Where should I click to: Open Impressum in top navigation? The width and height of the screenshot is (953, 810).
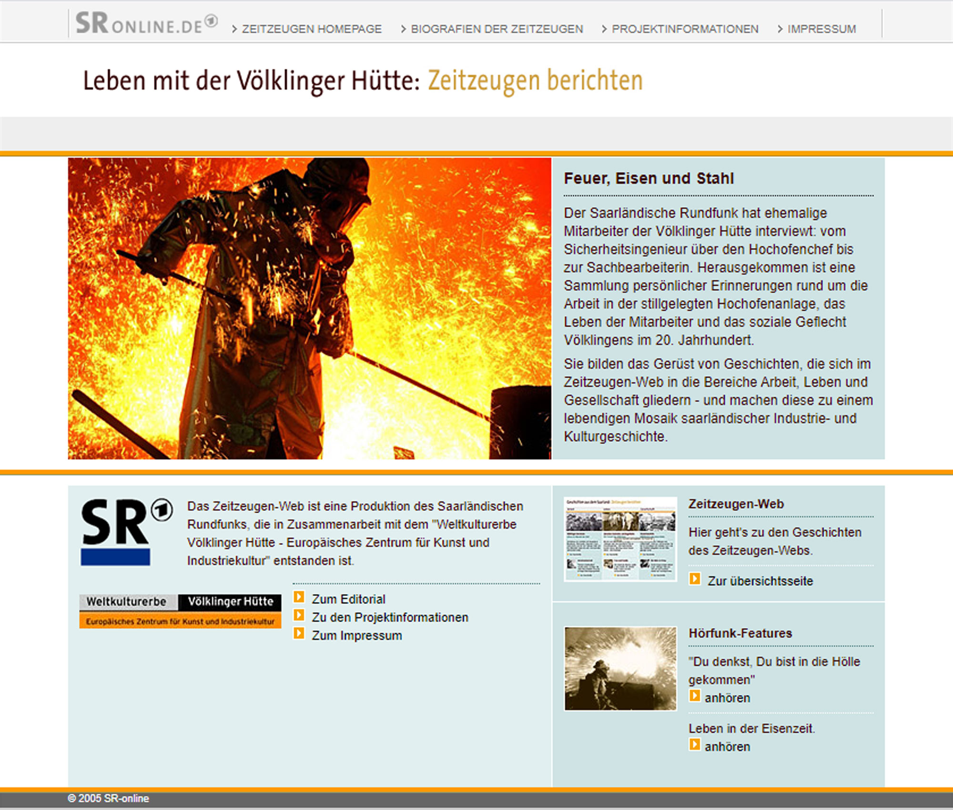click(x=821, y=29)
